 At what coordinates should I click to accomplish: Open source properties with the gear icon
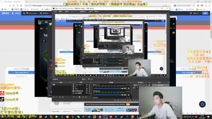tap(79, 97)
